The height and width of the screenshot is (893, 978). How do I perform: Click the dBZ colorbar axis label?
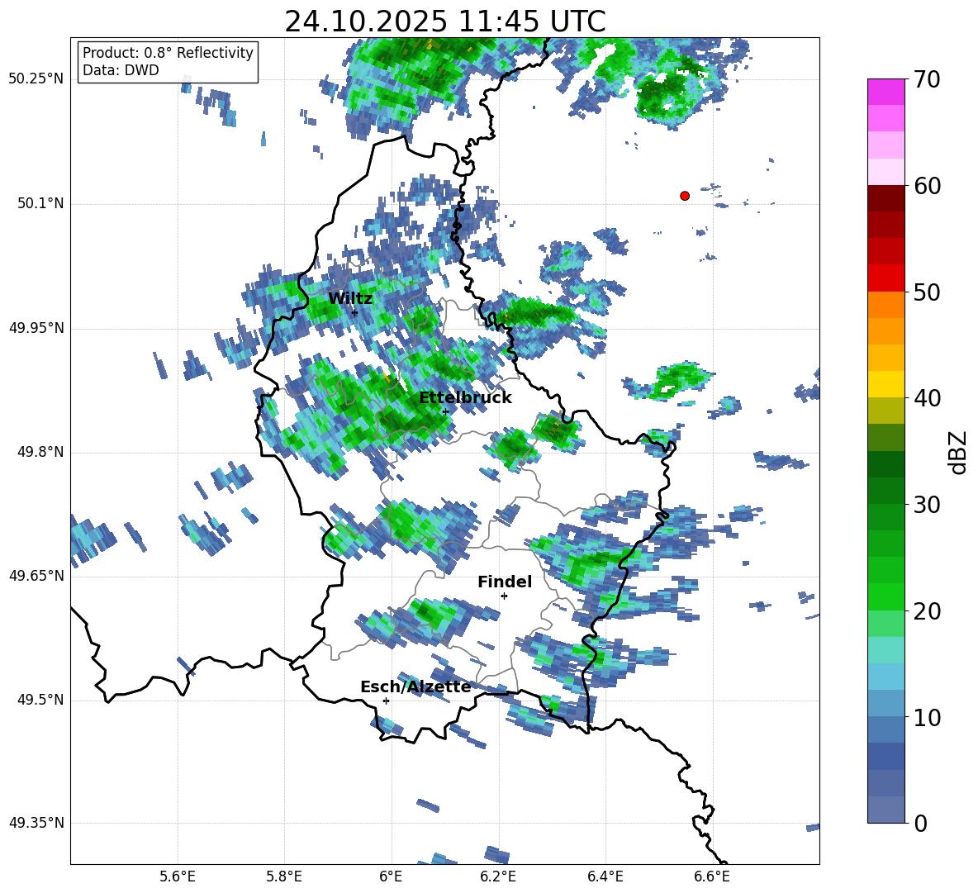(x=959, y=452)
